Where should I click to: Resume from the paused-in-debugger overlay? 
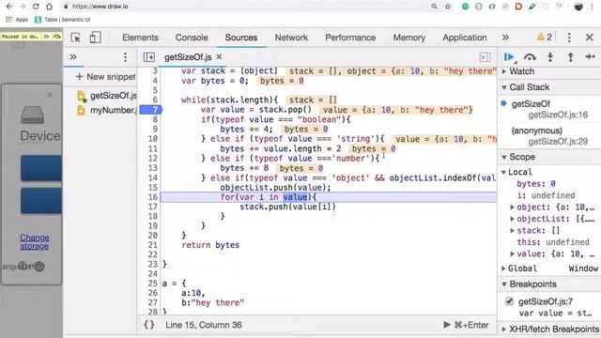tap(47, 37)
